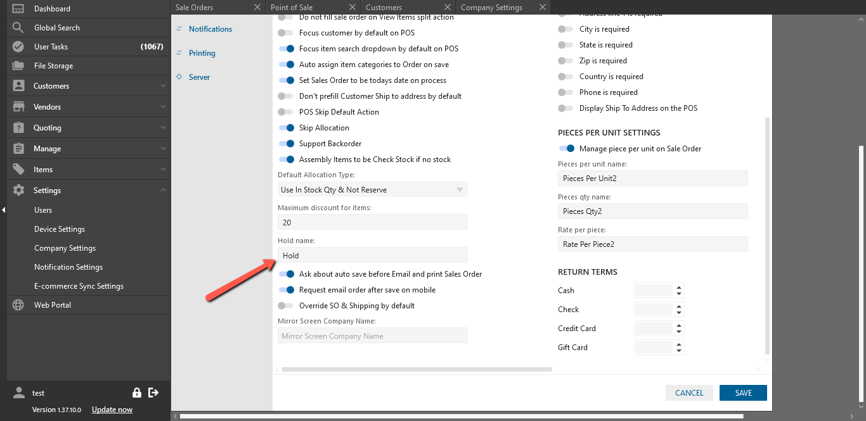Switch to Point of Sale tab

point(292,8)
